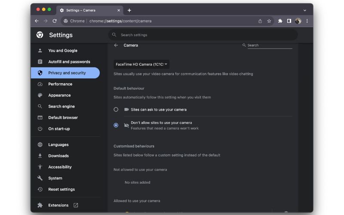The height and width of the screenshot is (215, 344).
Task: Click the back arrow beside Camera heading
Action: pos(116,45)
